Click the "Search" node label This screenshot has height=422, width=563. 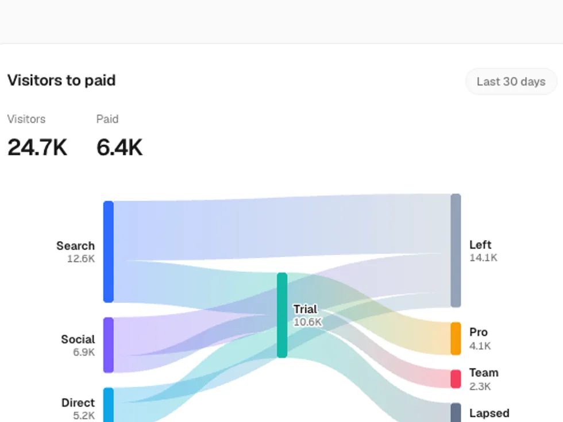tap(75, 246)
